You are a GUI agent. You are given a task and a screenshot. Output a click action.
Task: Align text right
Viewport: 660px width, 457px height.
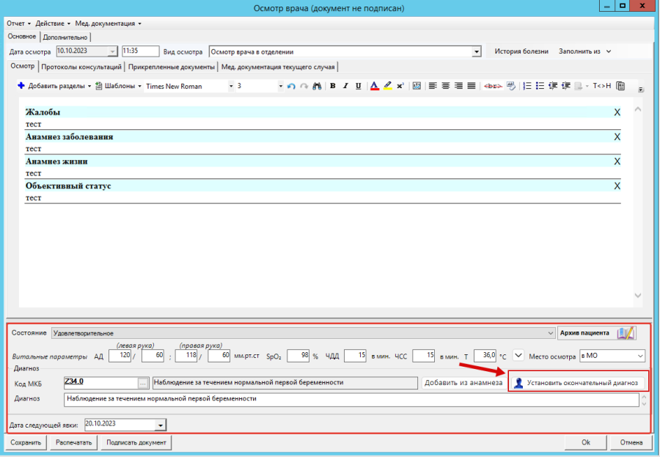point(459,86)
